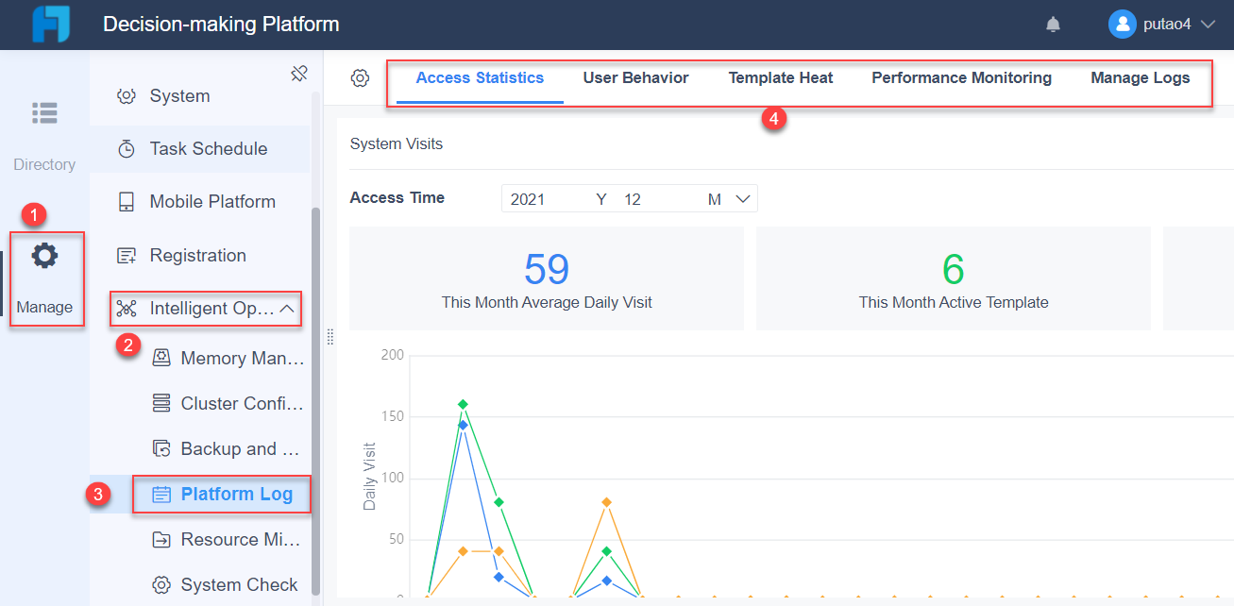The height and width of the screenshot is (606, 1234).
Task: Click the Resource Migration icon
Action: pyautogui.click(x=161, y=539)
